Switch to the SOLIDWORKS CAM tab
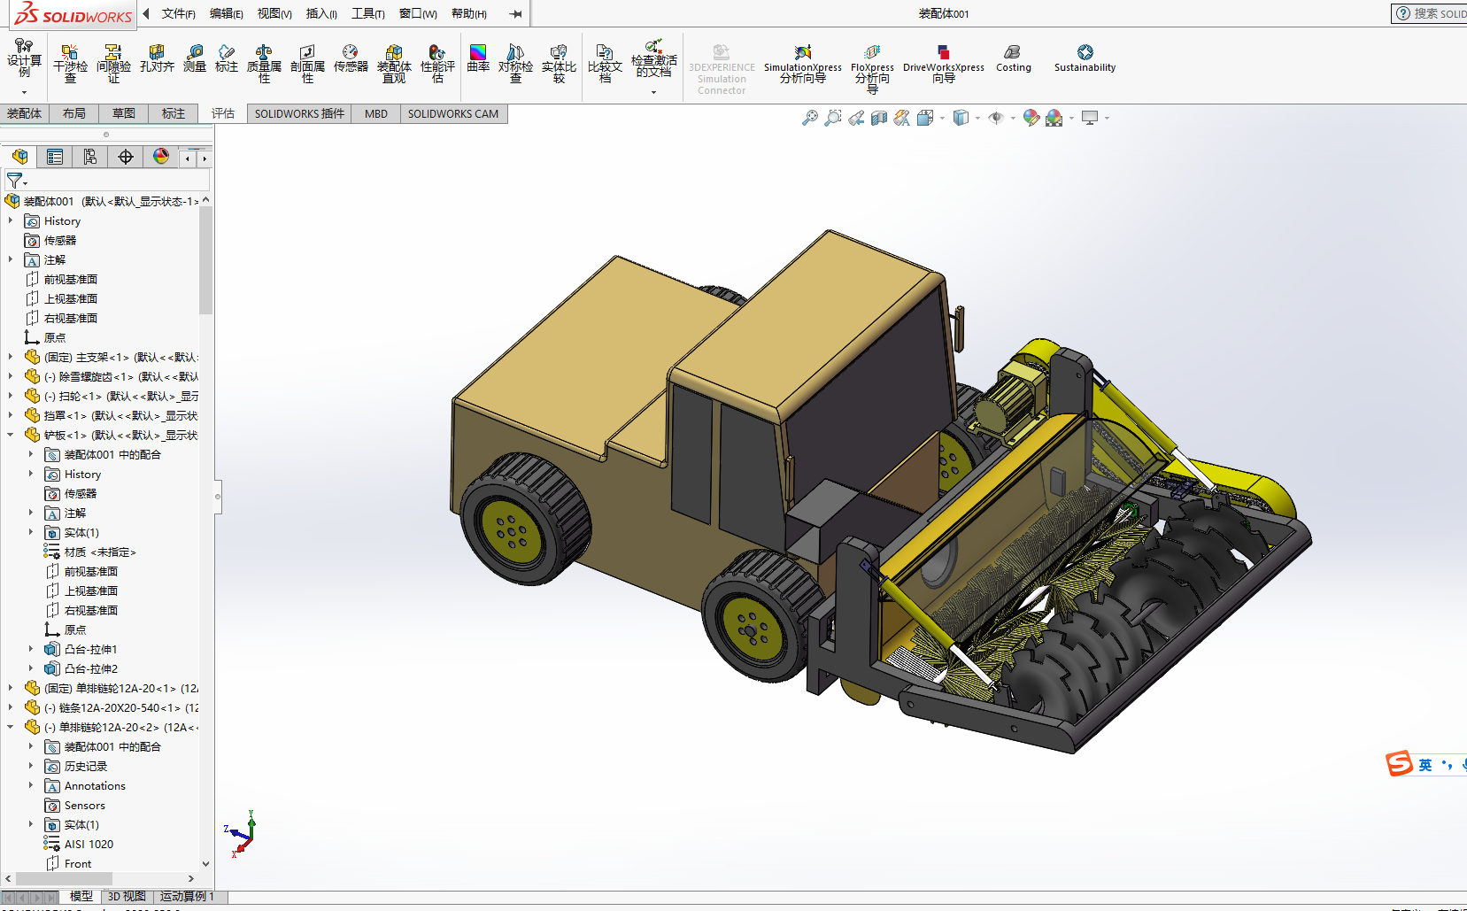Viewport: 1467px width, 911px height. point(453,113)
